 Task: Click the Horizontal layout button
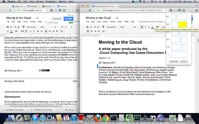(x=174, y=61)
